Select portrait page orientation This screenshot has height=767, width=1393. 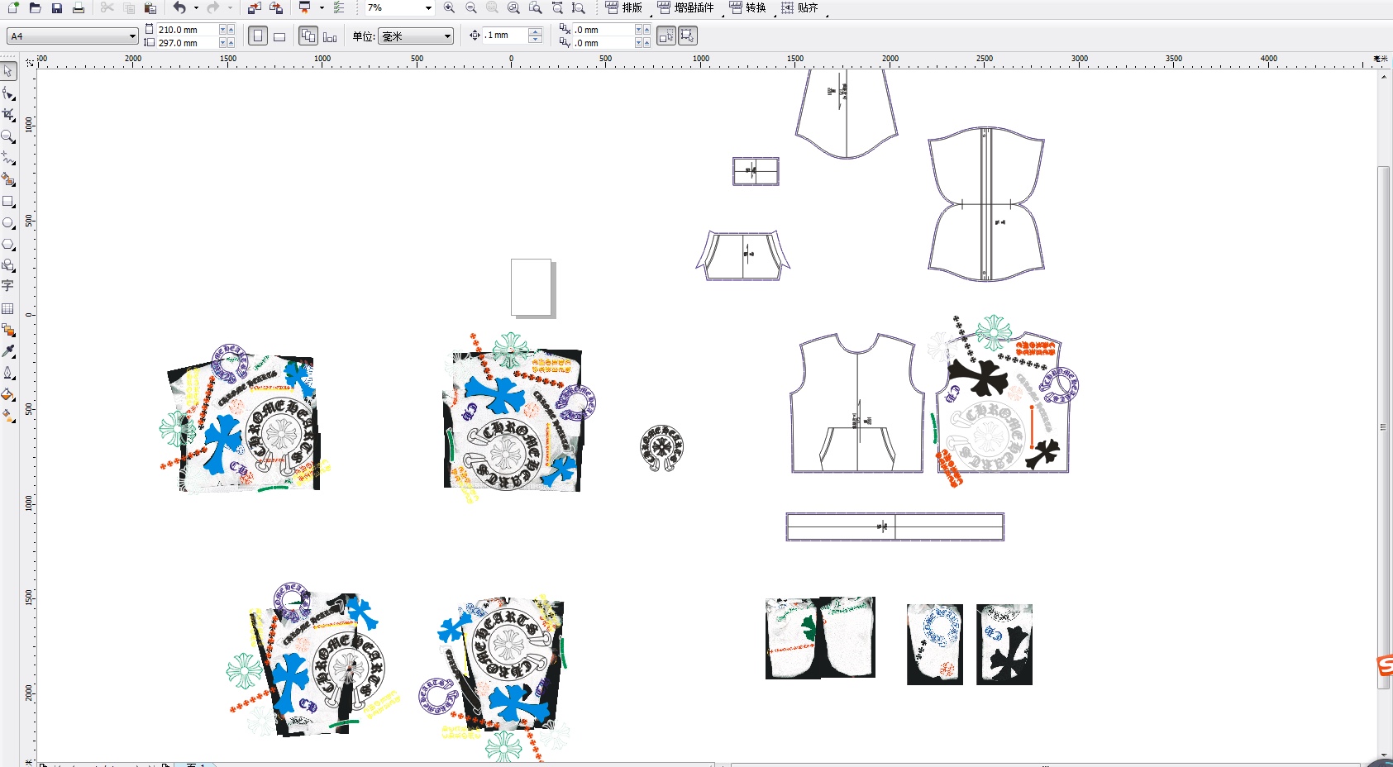pos(258,36)
